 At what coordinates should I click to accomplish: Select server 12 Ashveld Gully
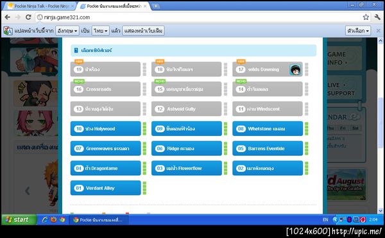coord(186,109)
